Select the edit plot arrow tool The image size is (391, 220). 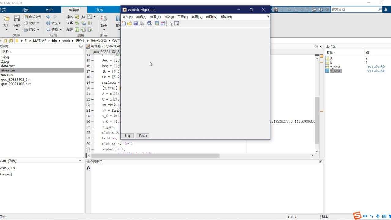pyautogui.click(x=171, y=24)
